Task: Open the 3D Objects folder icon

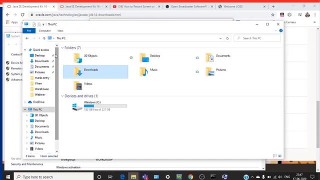Action: pyautogui.click(x=78, y=58)
